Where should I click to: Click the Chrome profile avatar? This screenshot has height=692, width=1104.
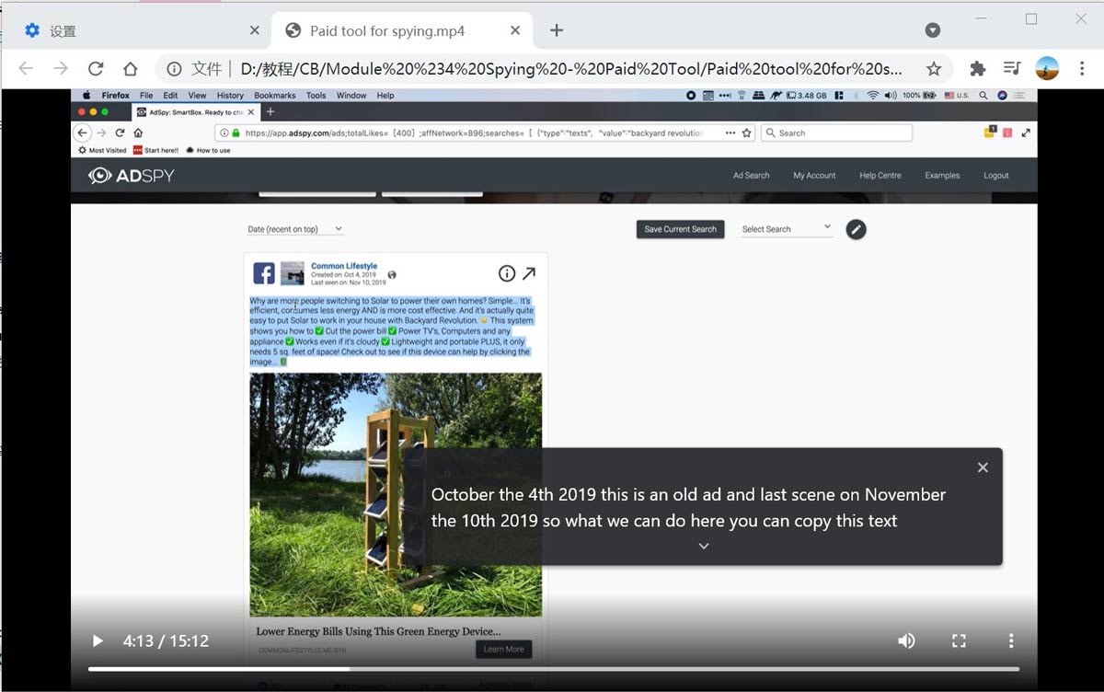coord(1047,69)
